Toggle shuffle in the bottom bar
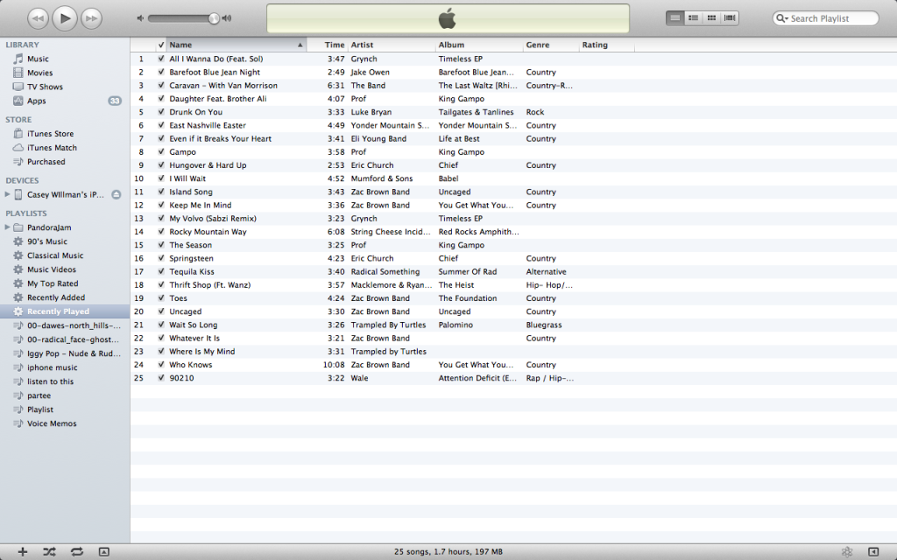Screen dimensions: 897x560 click(x=50, y=551)
